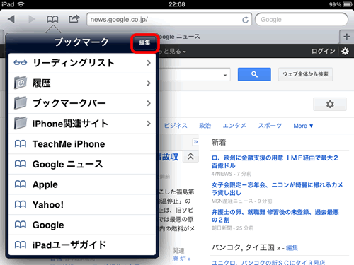The image size is (354, 265).
Task: Open the gray gear settings button
Action: point(330,104)
